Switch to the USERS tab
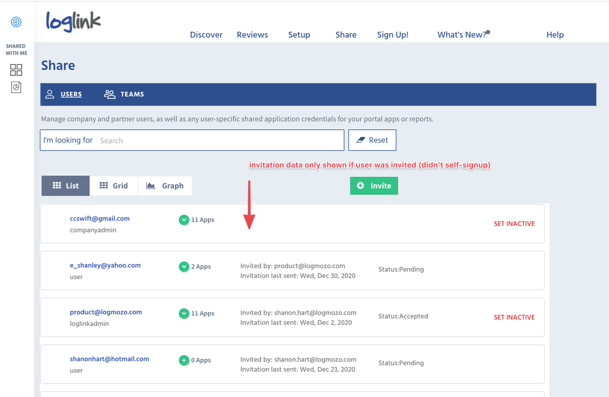The height and width of the screenshot is (397, 609). (71, 94)
